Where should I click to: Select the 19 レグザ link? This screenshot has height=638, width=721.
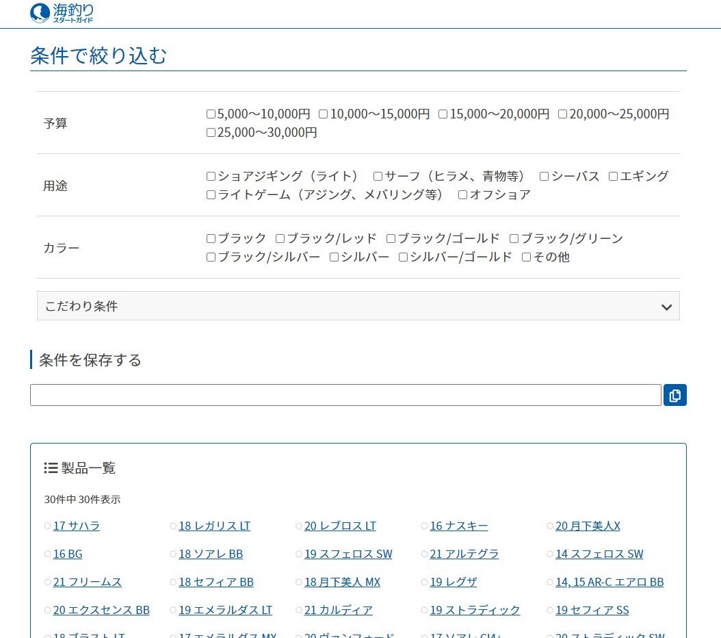(x=454, y=582)
